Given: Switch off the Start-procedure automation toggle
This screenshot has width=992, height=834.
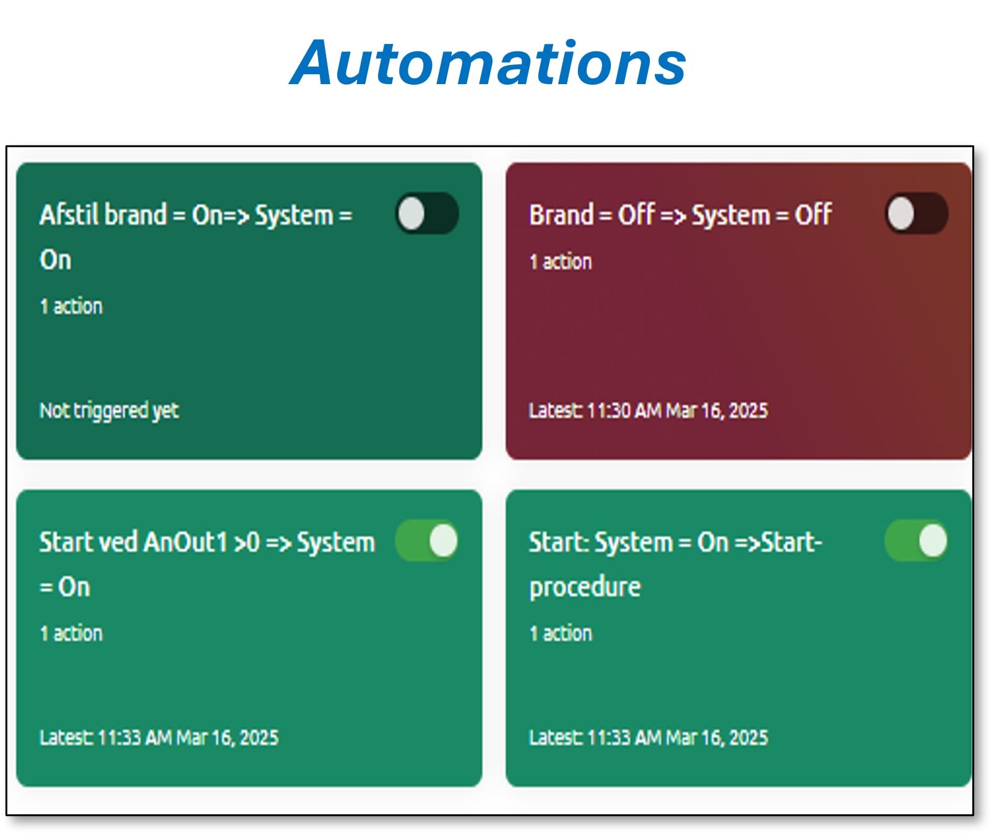Looking at the screenshot, I should 916,541.
